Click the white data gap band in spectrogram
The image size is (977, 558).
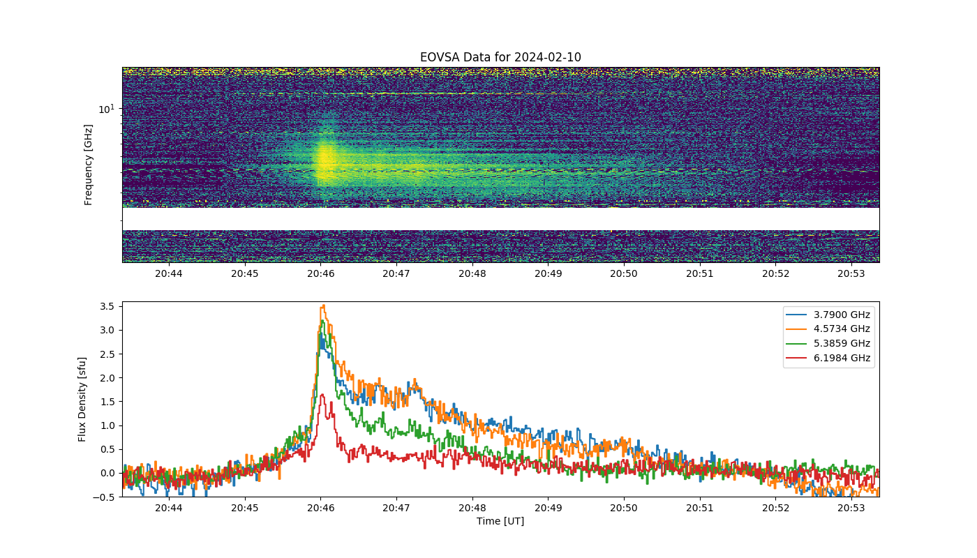500,219
